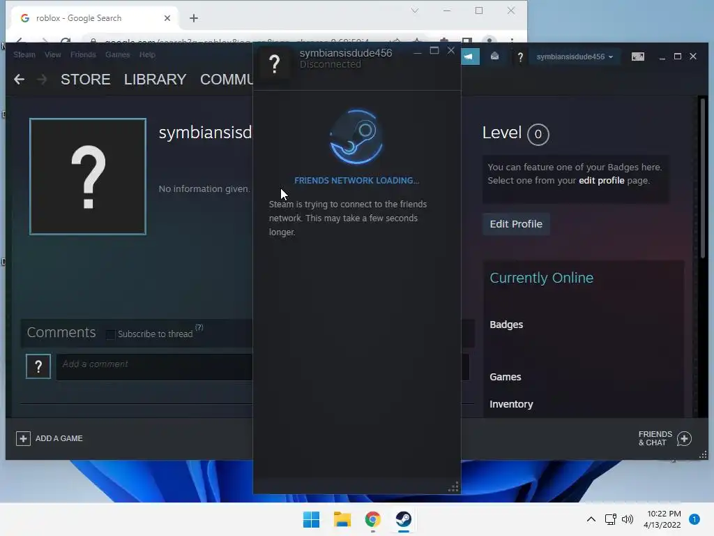Click the subscribe help (?) superscript
714x536 pixels.
click(199, 327)
